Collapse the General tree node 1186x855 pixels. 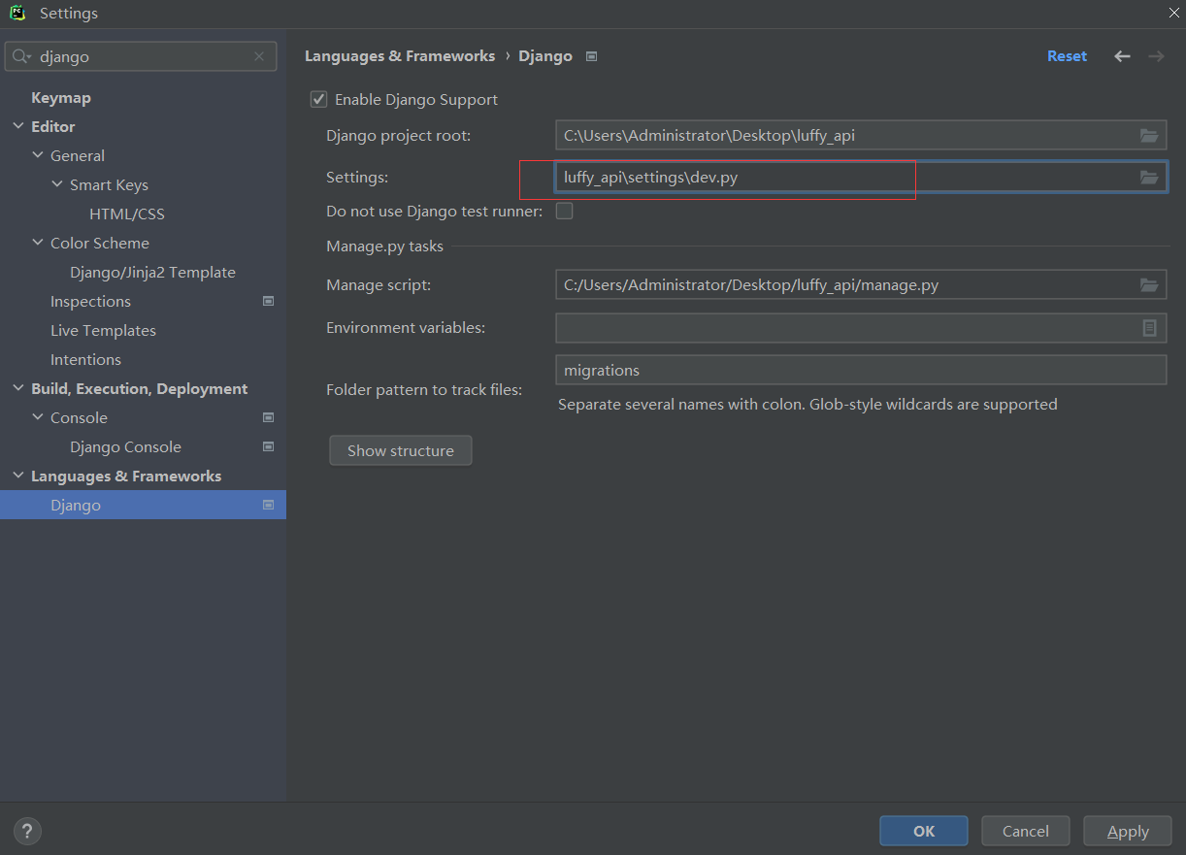click(x=38, y=156)
